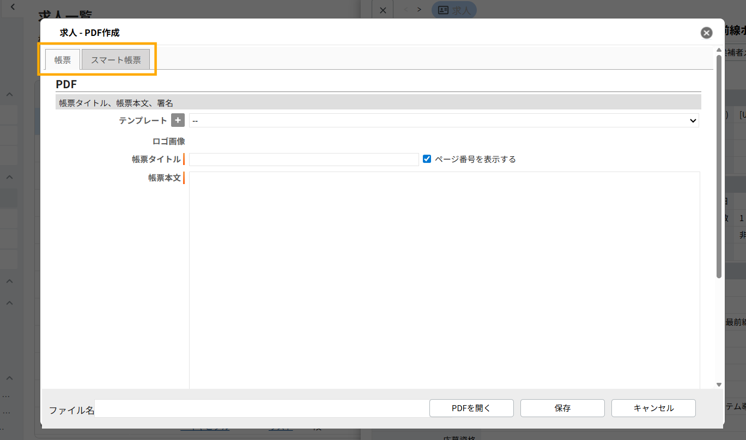This screenshot has height=440, width=746.
Task: Close the 求人 - PDF作成 dialog
Action: click(706, 33)
